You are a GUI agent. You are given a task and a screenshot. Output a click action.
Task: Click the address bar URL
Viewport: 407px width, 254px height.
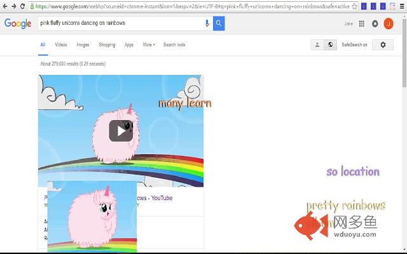tap(192, 6)
